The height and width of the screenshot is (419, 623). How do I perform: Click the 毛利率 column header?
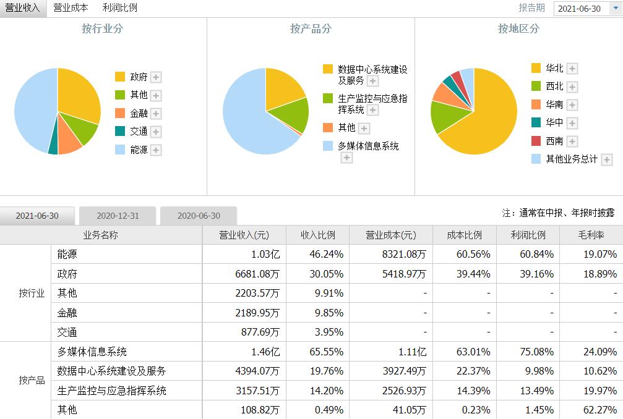pos(591,235)
